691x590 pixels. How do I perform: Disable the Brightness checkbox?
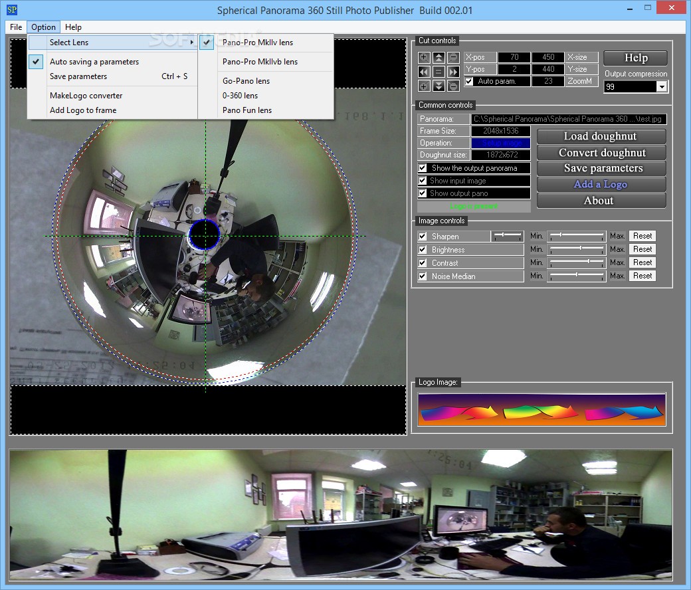[x=423, y=249]
